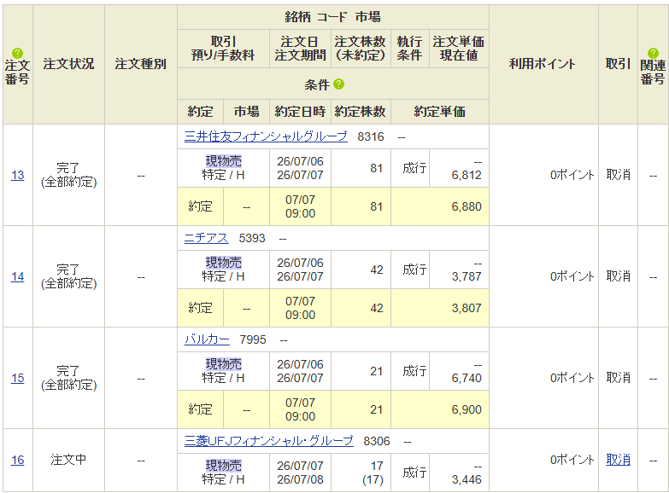
Task: Select order dates 26/07/07 26/07/08
Action: (x=301, y=473)
